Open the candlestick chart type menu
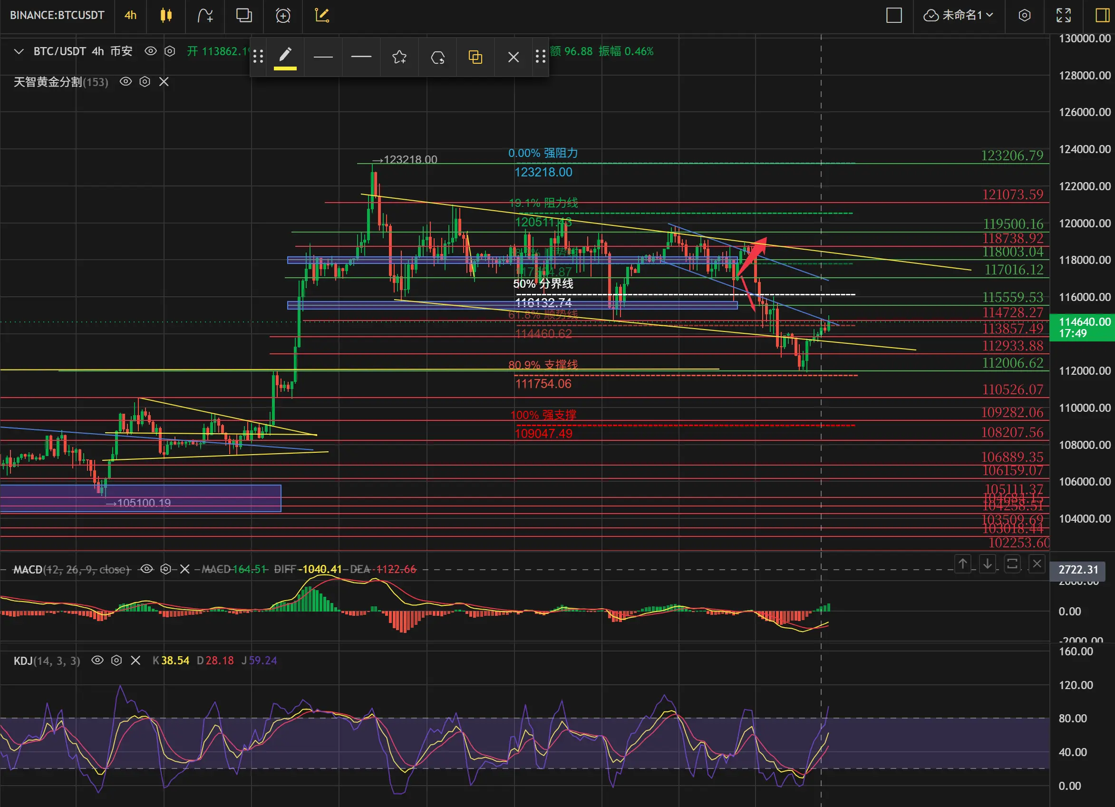 click(x=166, y=15)
